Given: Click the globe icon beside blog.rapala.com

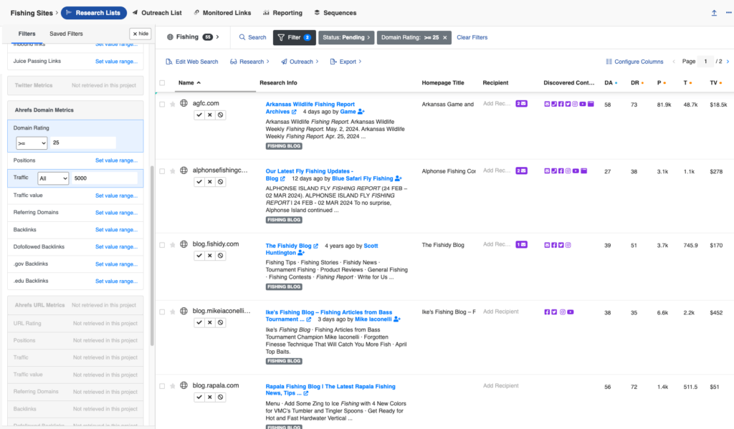Looking at the screenshot, I should coord(183,386).
